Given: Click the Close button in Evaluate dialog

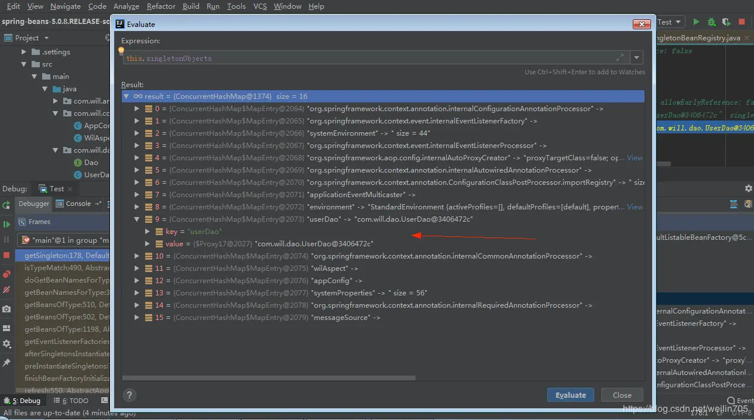Looking at the screenshot, I should coord(622,395).
